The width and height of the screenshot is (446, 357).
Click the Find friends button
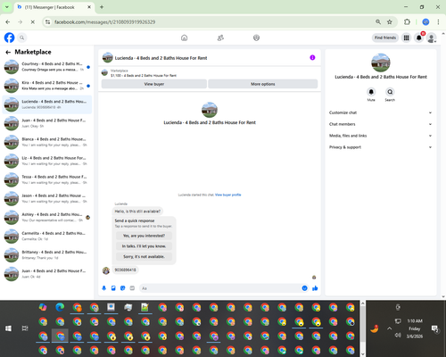pyautogui.click(x=385, y=37)
